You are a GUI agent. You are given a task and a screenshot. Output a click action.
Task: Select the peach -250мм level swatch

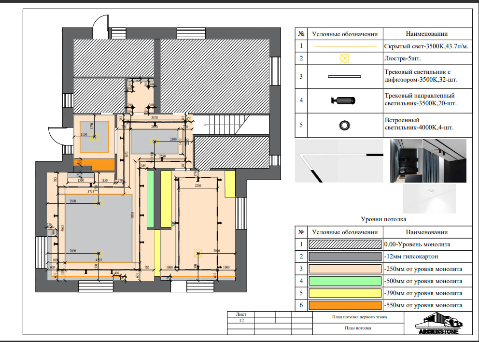point(345,269)
